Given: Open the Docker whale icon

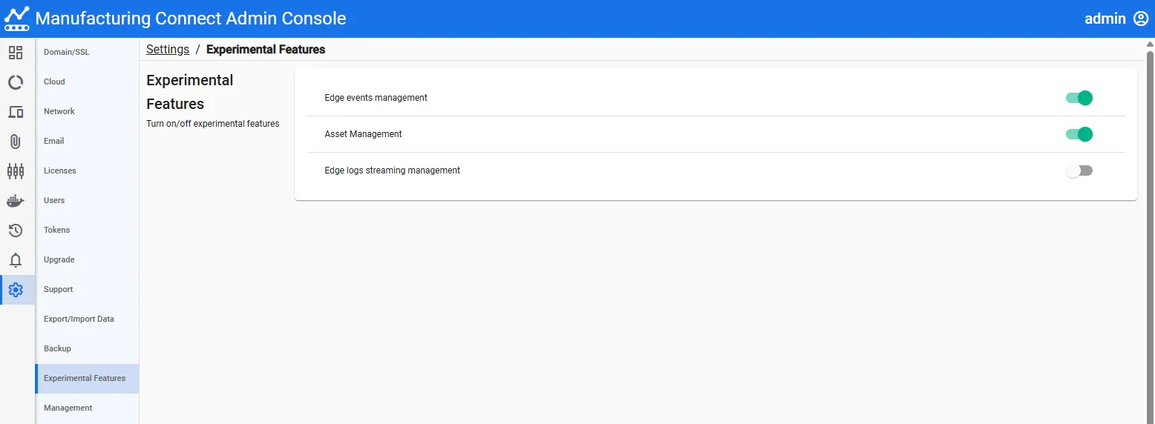Looking at the screenshot, I should click(16, 201).
